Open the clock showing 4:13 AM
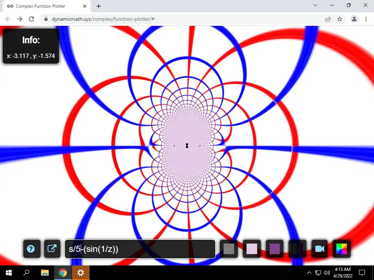This screenshot has width=374, height=280. tap(343, 273)
